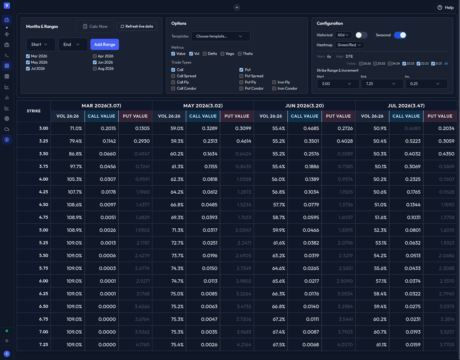460x360 pixels.
Task: Select the lightning bolt tool in sidebar
Action: coord(7,34)
